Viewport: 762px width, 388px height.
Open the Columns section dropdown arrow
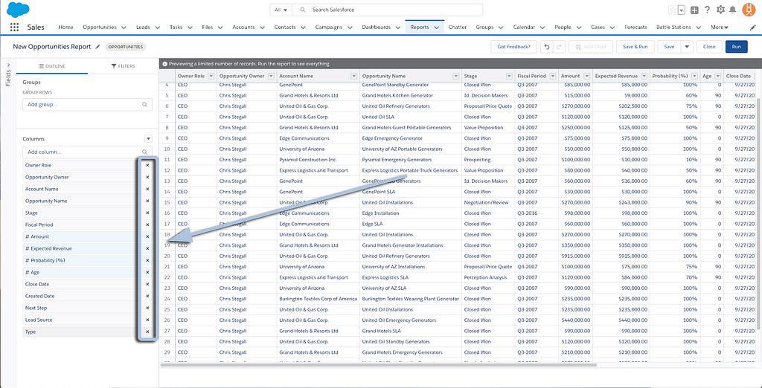click(x=148, y=139)
